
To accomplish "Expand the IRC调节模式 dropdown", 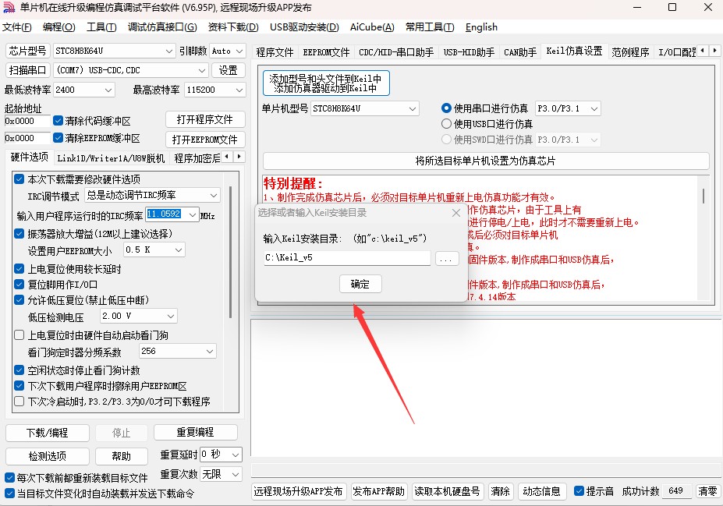I will (214, 196).
